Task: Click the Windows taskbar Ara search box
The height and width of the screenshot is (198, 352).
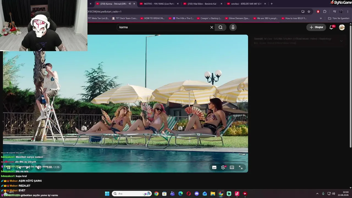Action: coord(132,194)
